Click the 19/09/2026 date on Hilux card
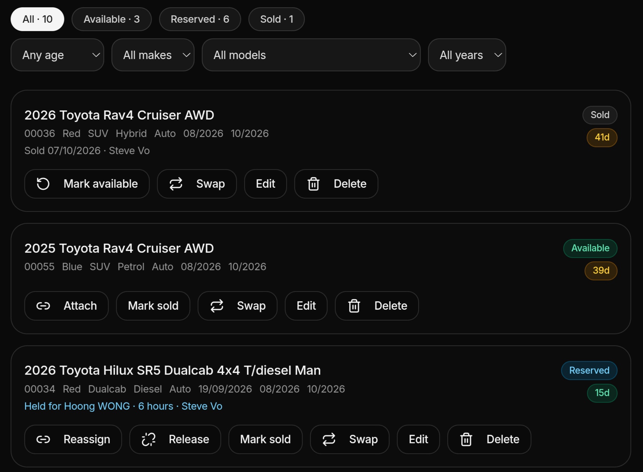This screenshot has height=472, width=643. point(225,389)
